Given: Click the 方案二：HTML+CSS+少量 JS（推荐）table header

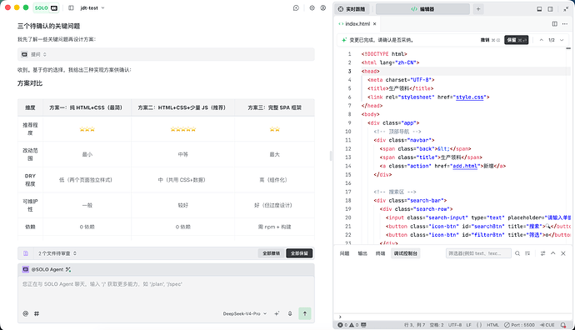Looking at the screenshot, I should click(x=182, y=107).
